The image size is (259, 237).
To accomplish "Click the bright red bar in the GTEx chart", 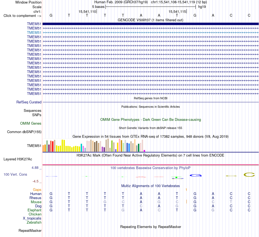I will tap(53, 146).
